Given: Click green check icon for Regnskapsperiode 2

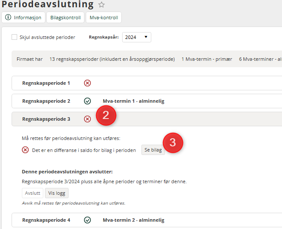Looking at the screenshot, I should [87, 101].
